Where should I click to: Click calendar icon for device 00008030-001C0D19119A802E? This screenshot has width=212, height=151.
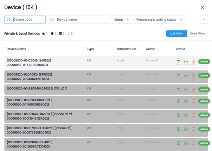[179, 62]
